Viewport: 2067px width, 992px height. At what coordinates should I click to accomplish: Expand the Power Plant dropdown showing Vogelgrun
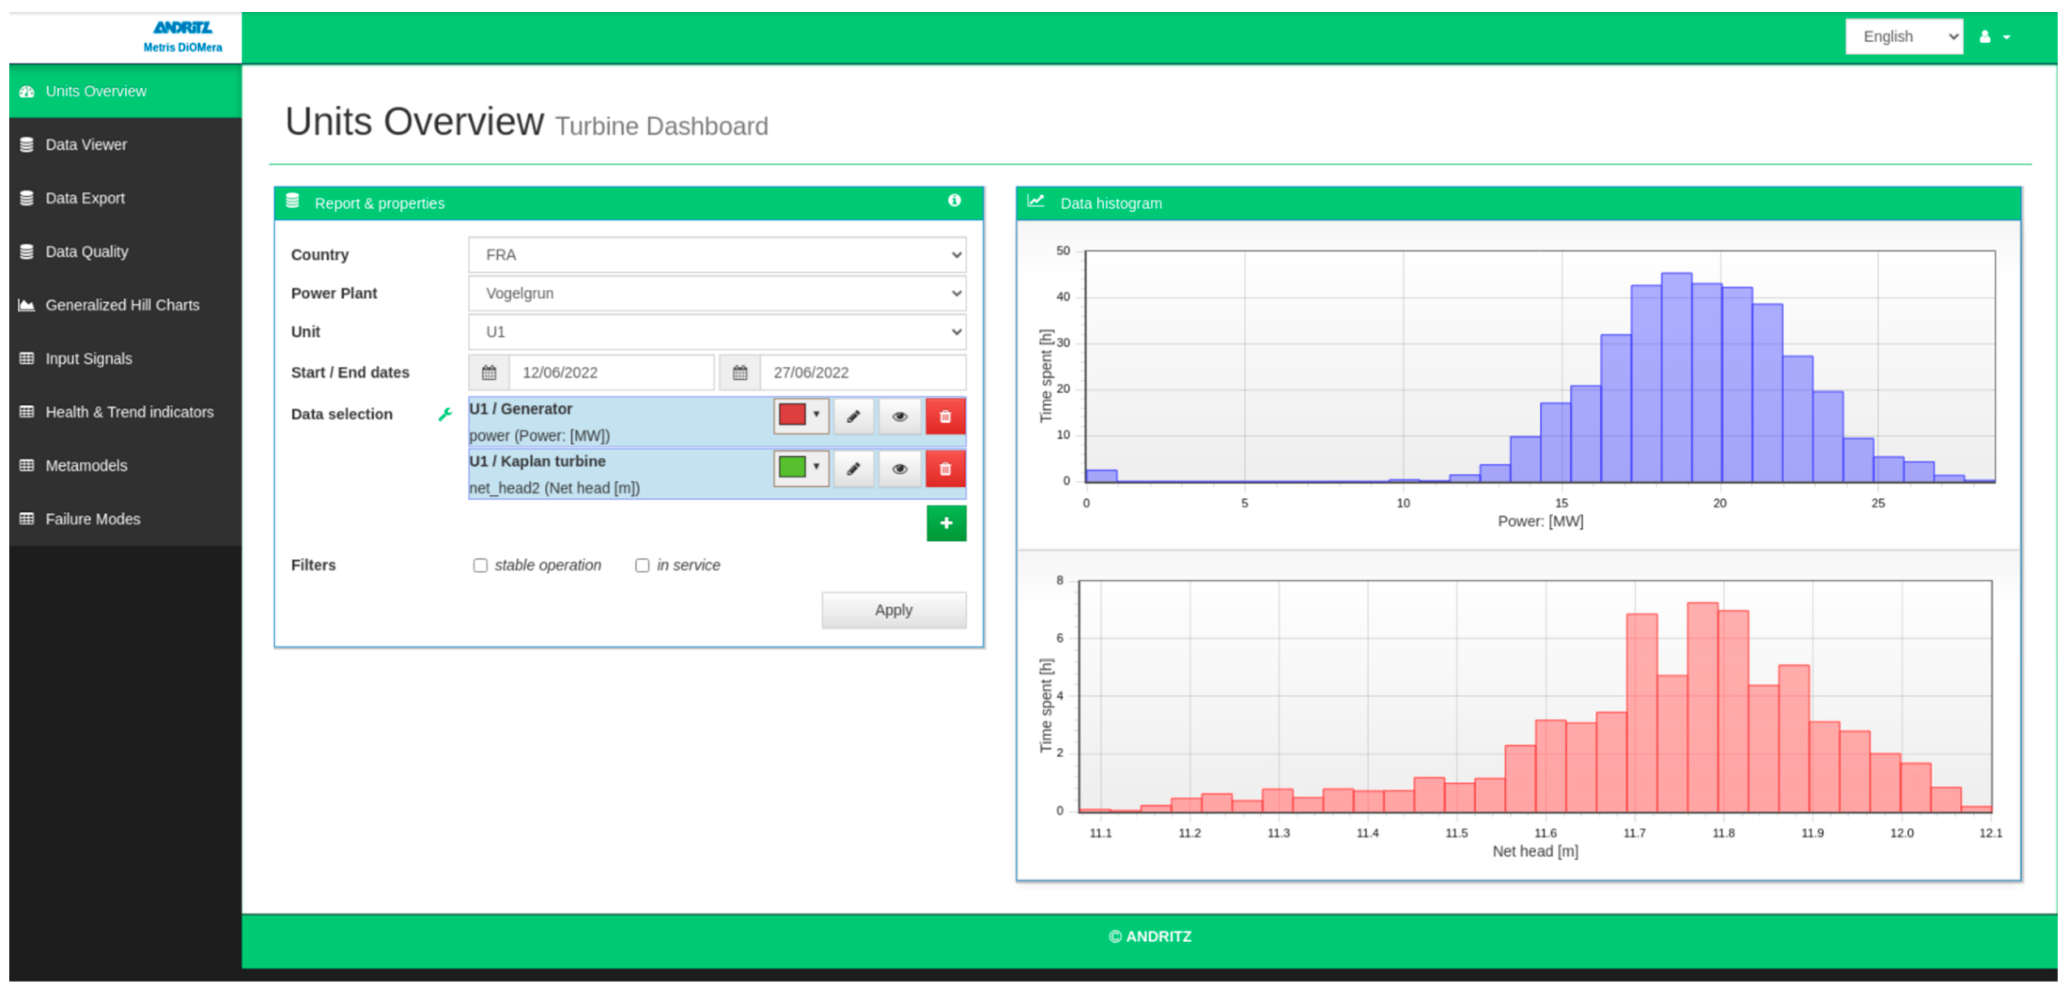pos(717,292)
